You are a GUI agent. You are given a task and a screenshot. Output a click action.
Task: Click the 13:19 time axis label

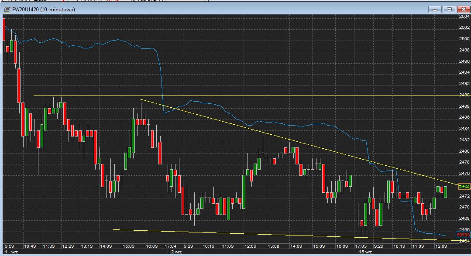coord(87,246)
